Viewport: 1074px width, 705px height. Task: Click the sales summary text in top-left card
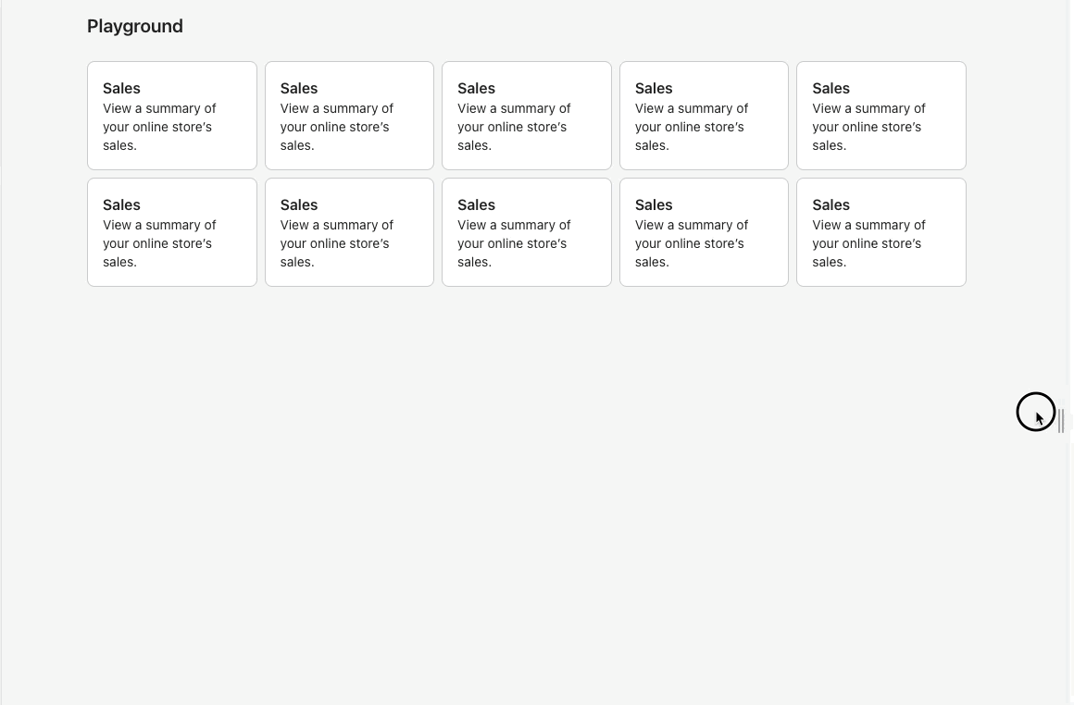(x=159, y=127)
